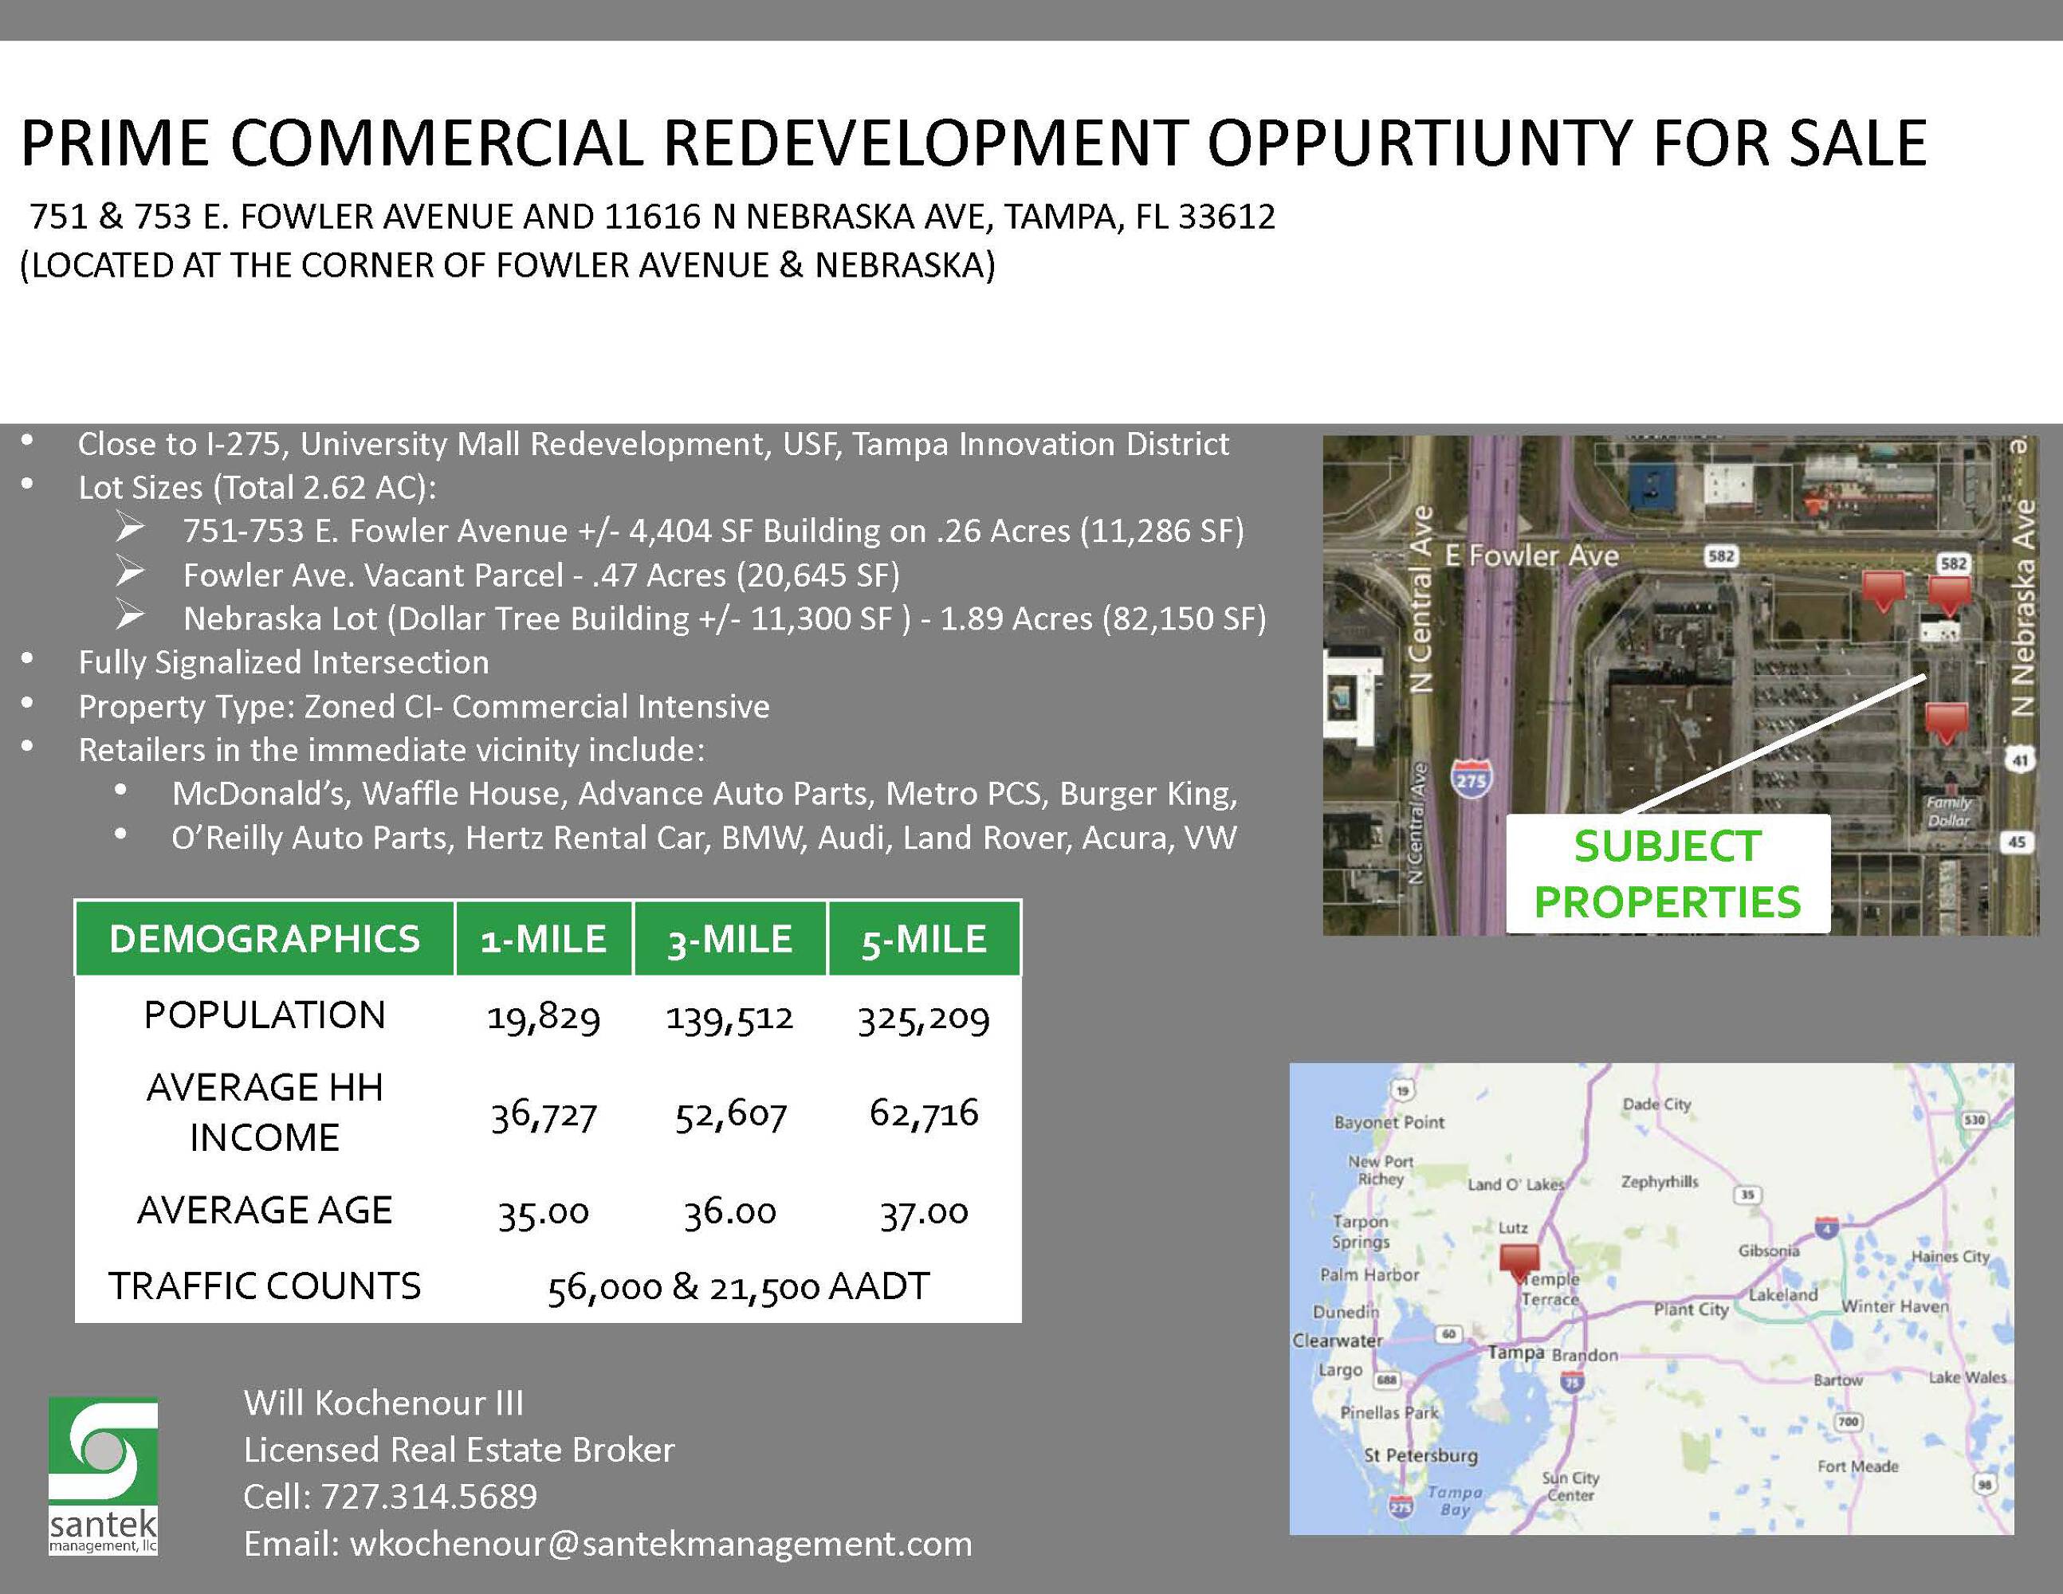The image size is (2063, 1594).
Task: Click the route 45 shield on aerial map
Action: tap(2017, 842)
